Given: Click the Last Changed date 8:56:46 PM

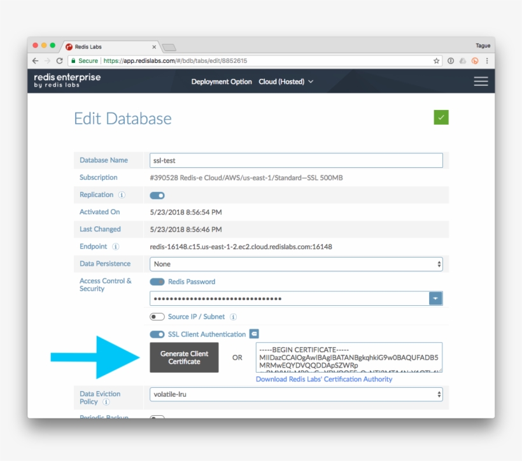Looking at the screenshot, I should (x=186, y=230).
